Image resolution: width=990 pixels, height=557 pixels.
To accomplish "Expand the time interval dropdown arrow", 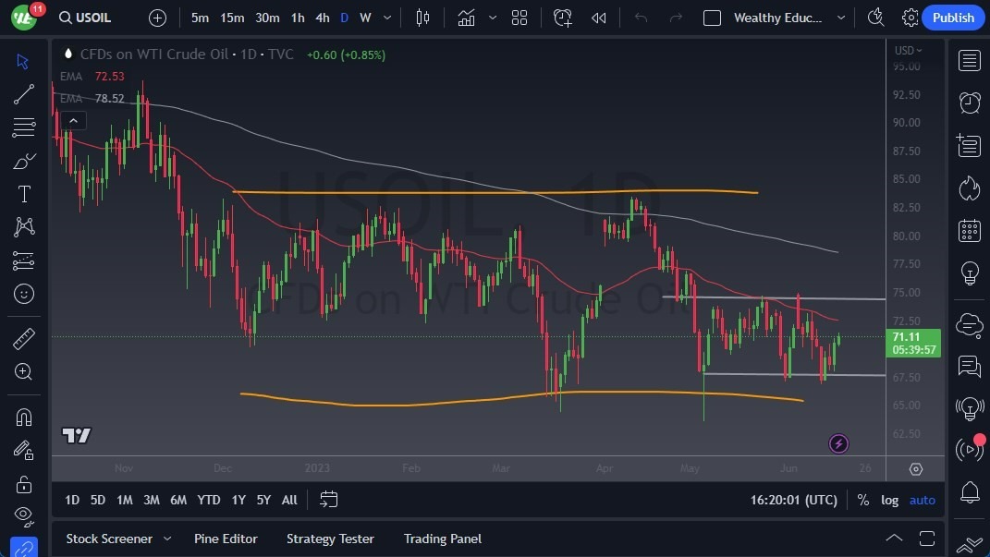I will 386,18.
